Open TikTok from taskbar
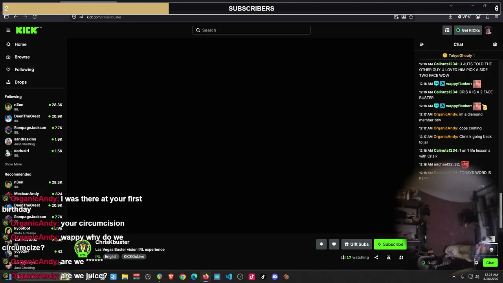Viewport: 503px width, 283px height. click(263, 277)
